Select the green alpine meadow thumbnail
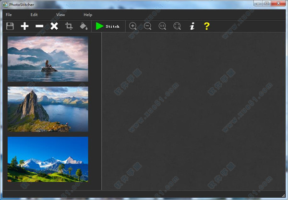 pyautogui.click(x=48, y=159)
